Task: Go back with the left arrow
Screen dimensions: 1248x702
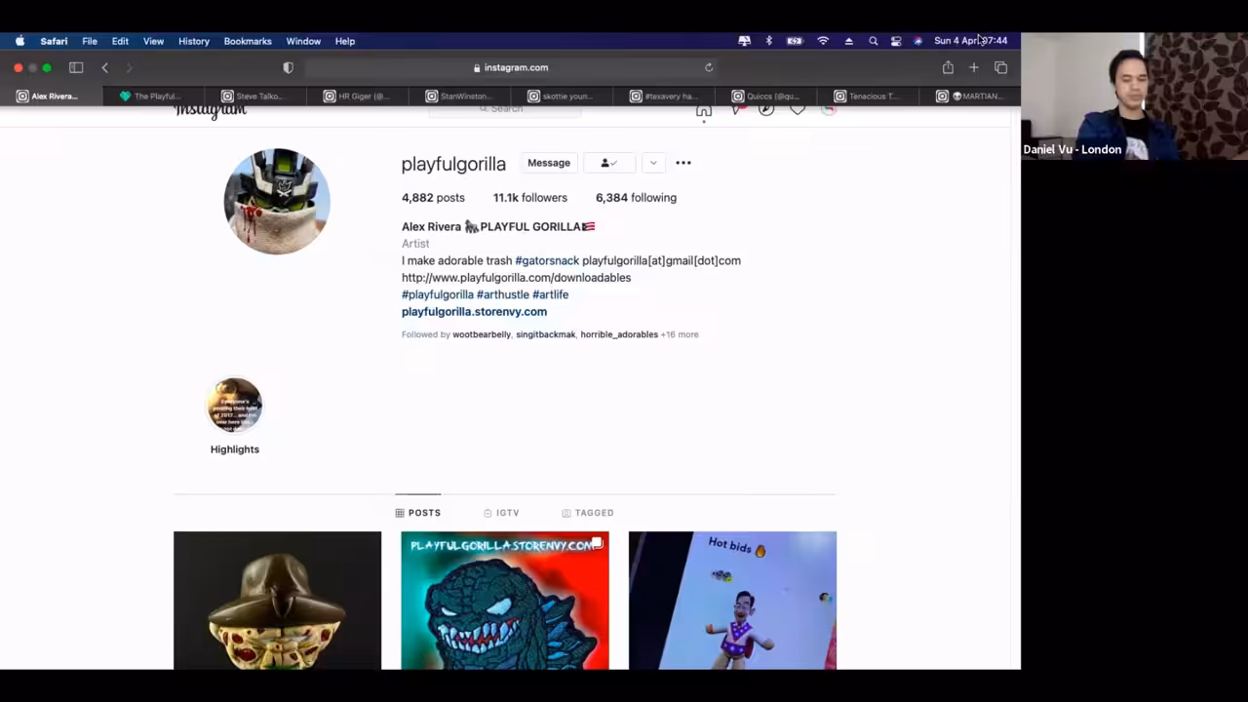Action: click(105, 67)
